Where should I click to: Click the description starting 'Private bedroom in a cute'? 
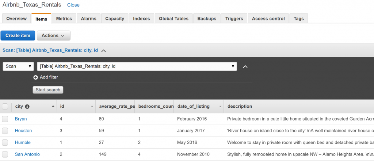300,119
